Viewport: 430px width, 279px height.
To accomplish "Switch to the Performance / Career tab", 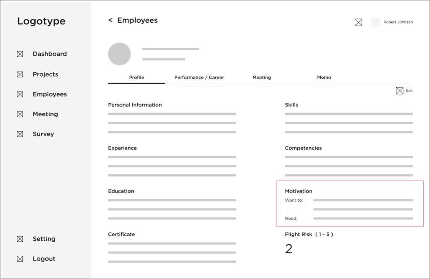I will click(x=199, y=78).
